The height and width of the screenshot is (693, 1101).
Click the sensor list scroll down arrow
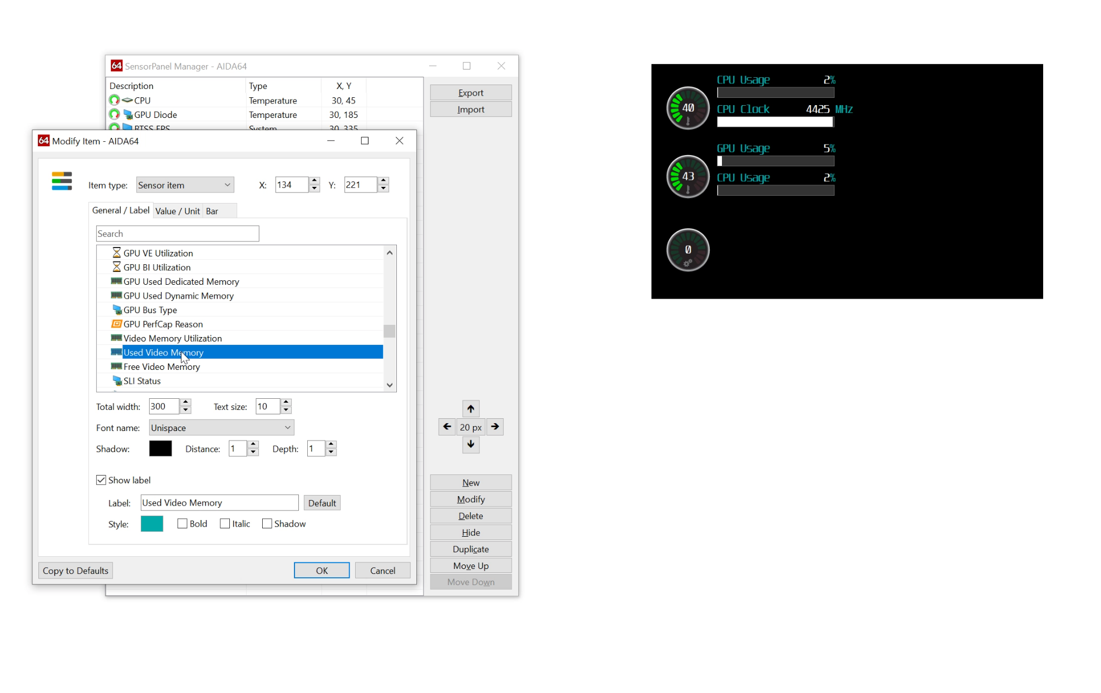(x=390, y=385)
